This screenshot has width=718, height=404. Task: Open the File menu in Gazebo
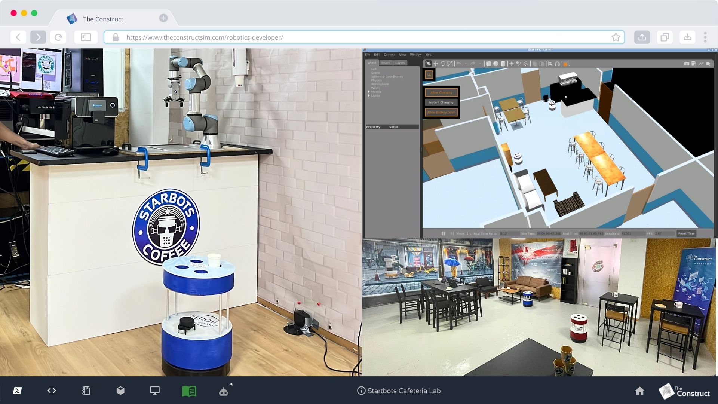pyautogui.click(x=368, y=55)
